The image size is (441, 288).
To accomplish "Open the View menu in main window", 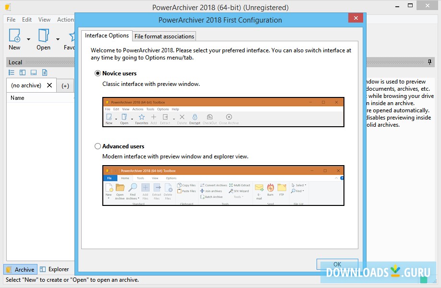I will click(45, 19).
